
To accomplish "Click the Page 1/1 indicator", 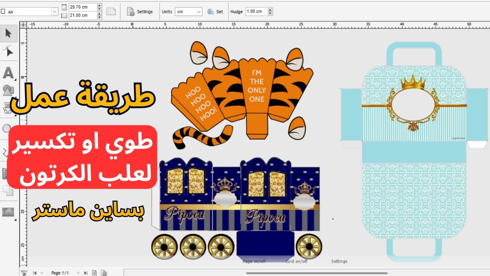I will 60,273.
